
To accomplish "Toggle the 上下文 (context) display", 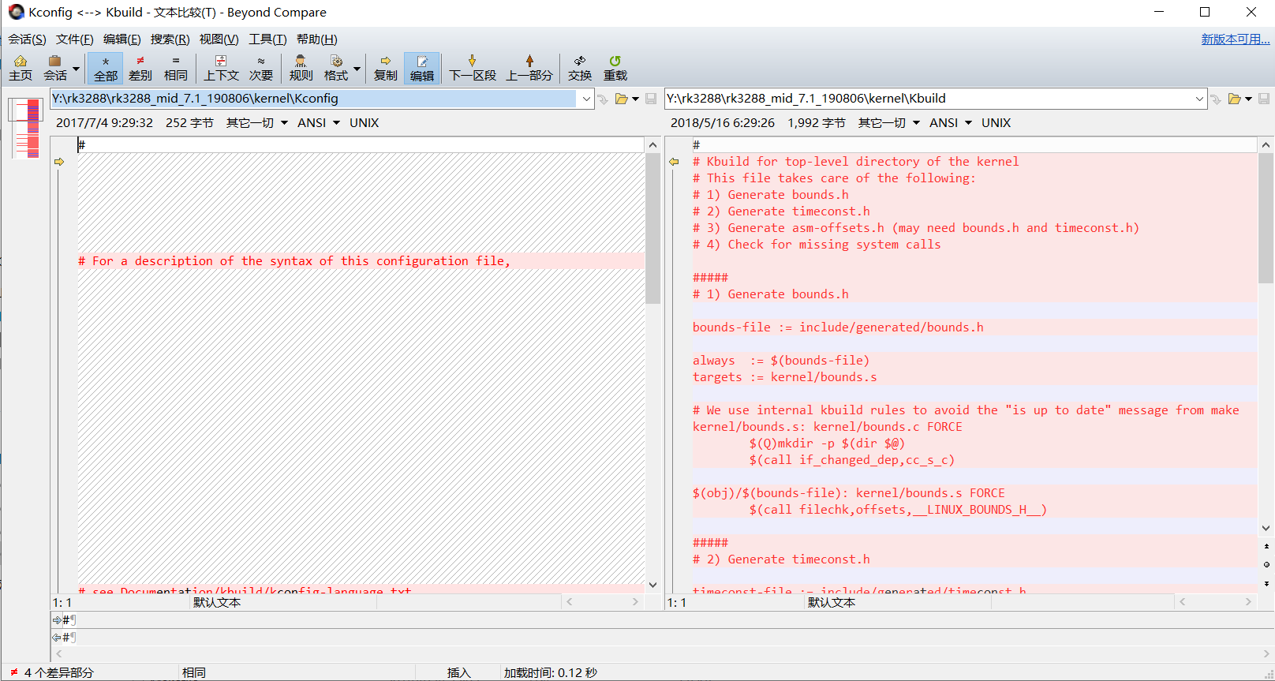I will (221, 69).
